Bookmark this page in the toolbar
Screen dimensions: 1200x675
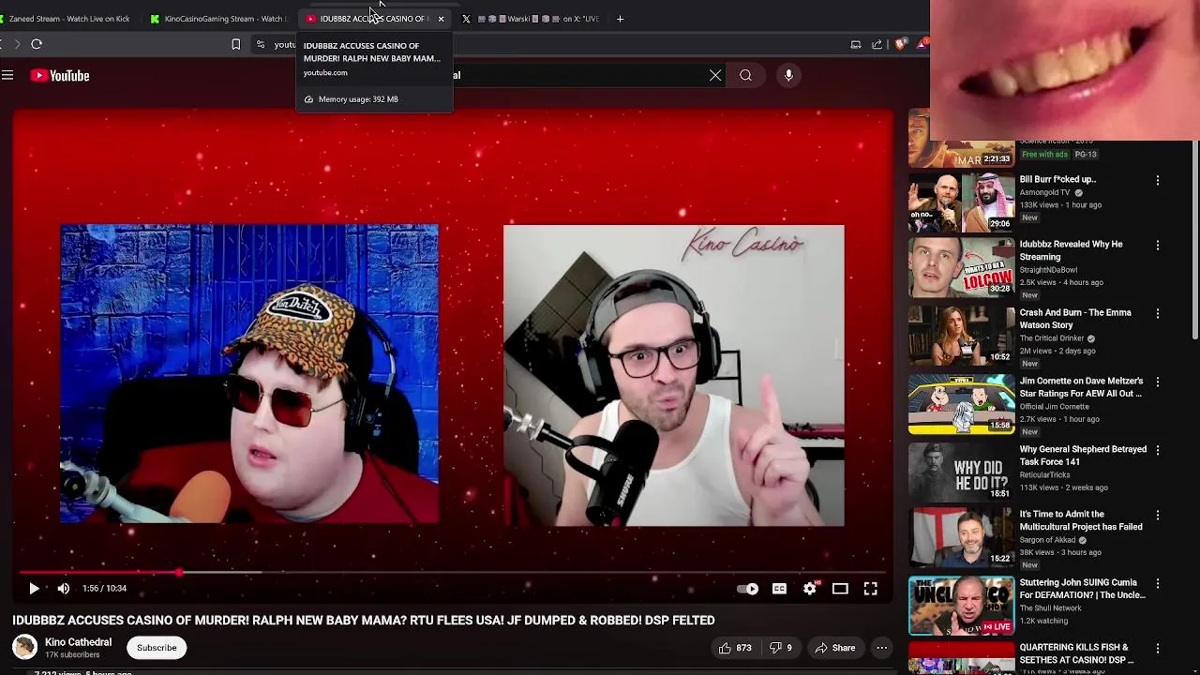pos(235,44)
